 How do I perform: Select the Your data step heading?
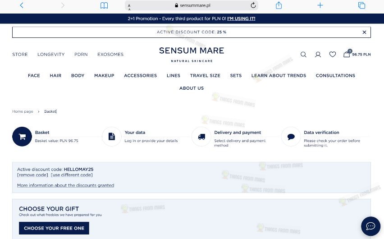coord(135,133)
